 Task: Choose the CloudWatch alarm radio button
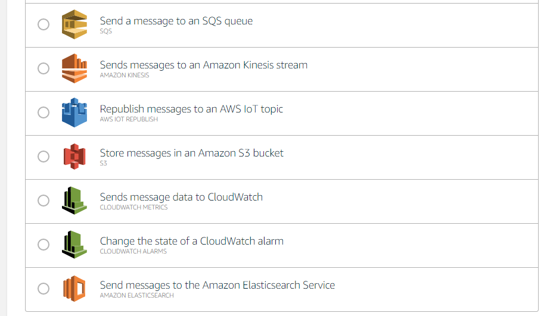click(43, 245)
